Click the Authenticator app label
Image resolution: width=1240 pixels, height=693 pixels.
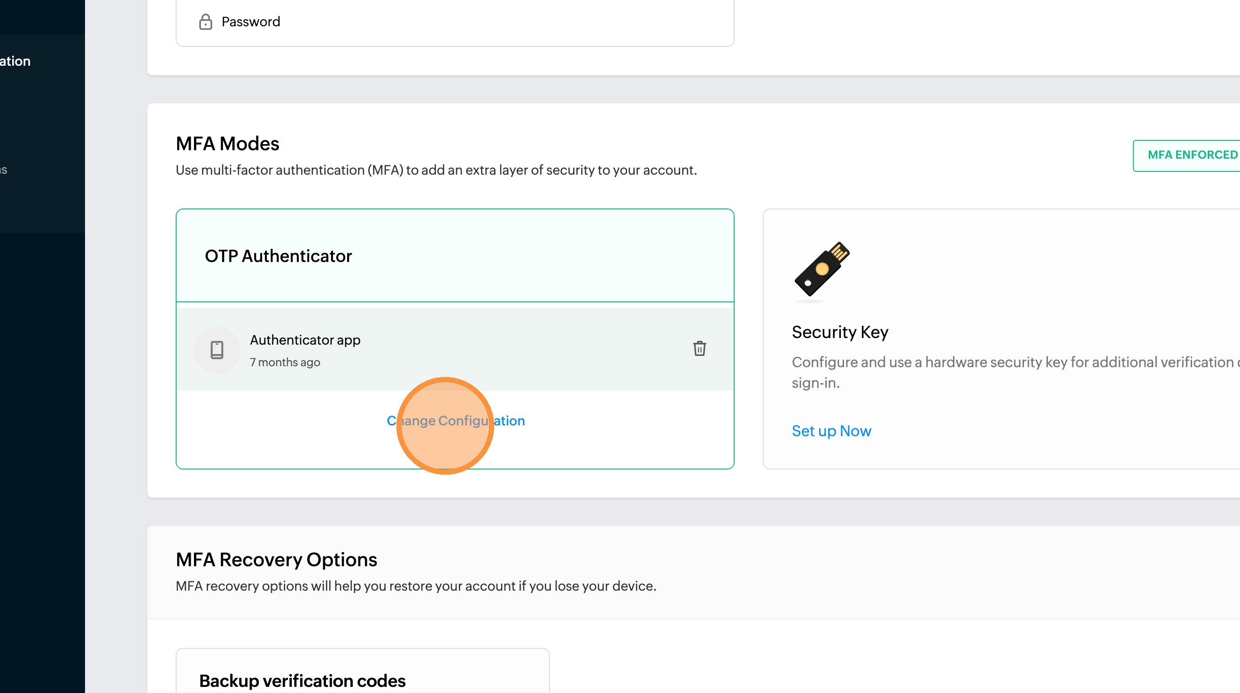click(x=305, y=340)
